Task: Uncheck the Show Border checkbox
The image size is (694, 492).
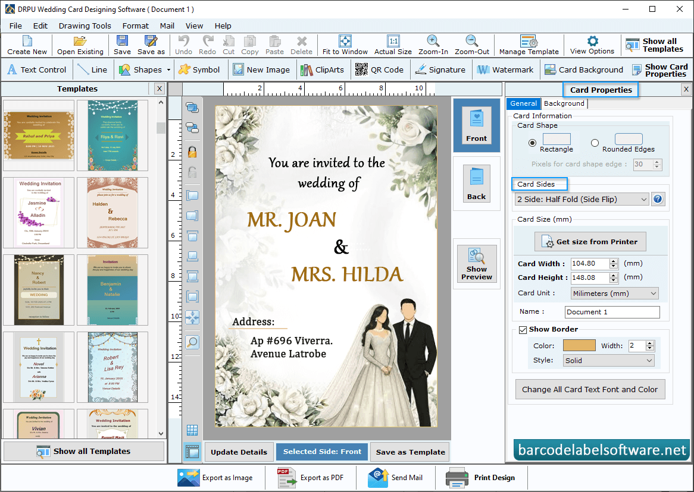Action: coord(523,330)
